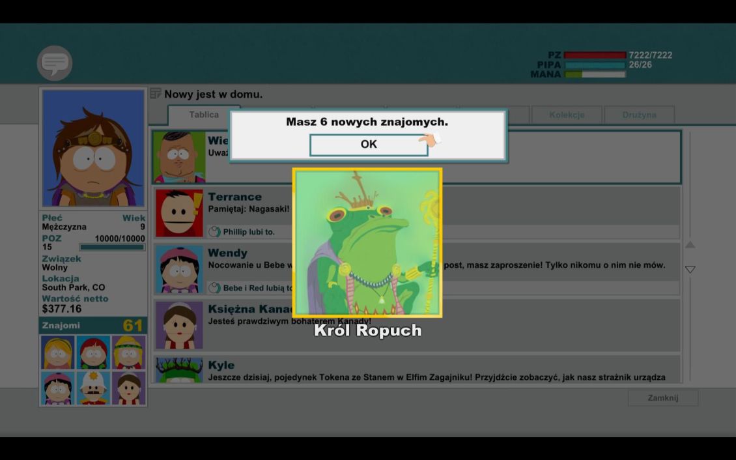736x460 pixels.
Task: Click the 'Nowy jest w domu.' status text
Action: pos(213,94)
